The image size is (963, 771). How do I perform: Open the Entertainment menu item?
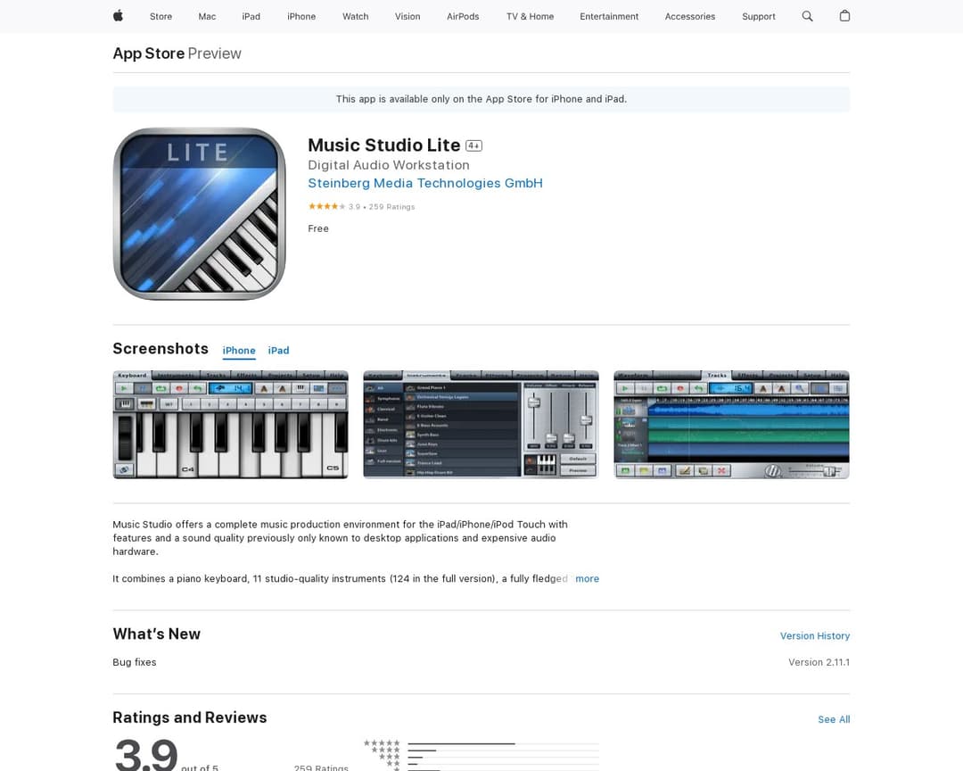(x=609, y=17)
